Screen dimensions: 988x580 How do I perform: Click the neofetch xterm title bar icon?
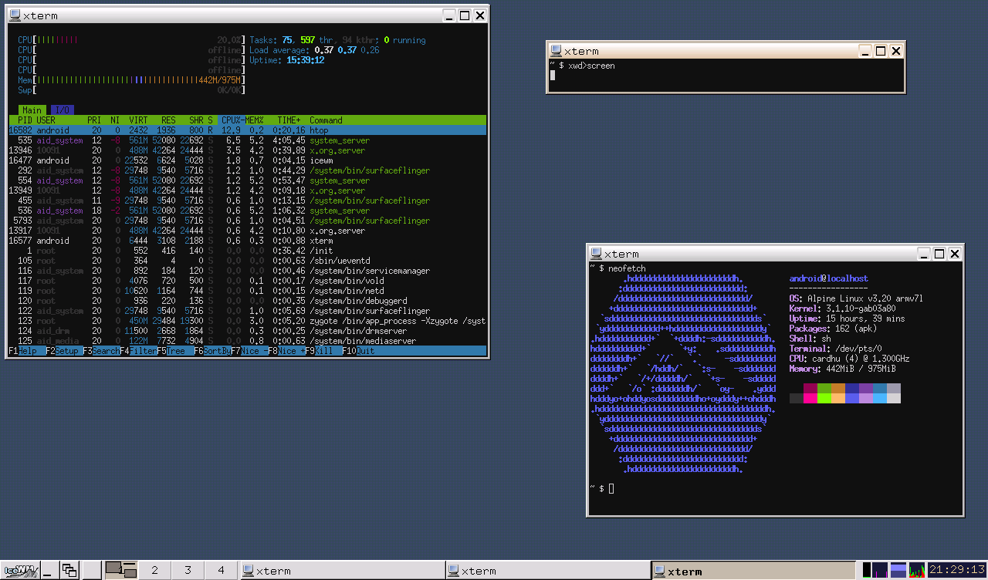click(x=595, y=254)
